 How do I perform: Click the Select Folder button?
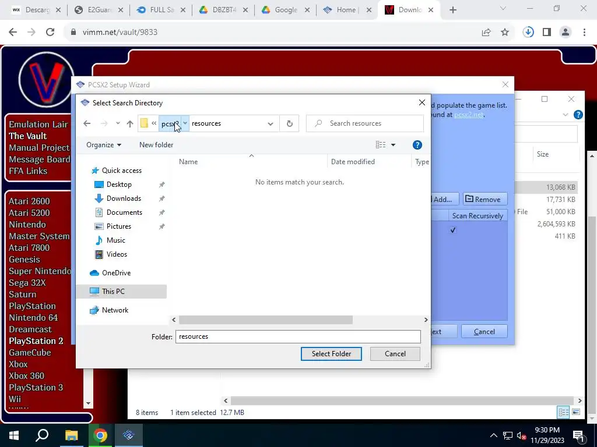tap(331, 354)
